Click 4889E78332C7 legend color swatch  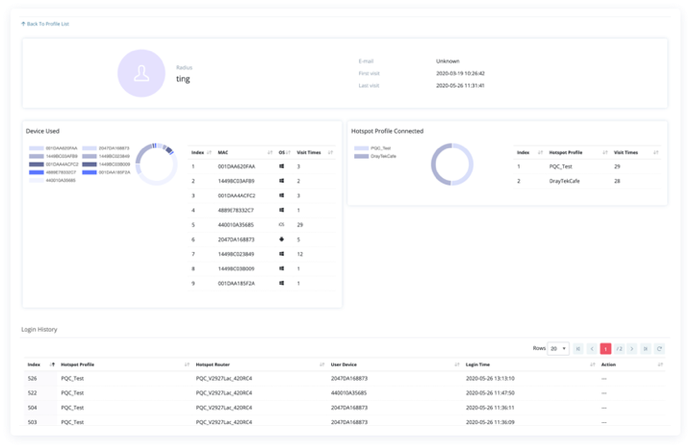pos(36,171)
